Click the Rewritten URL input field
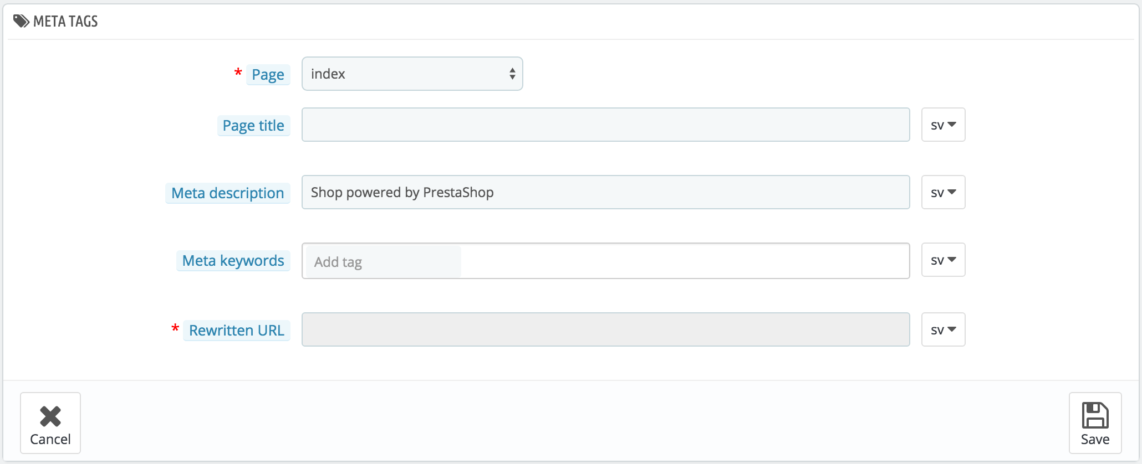 [x=605, y=329]
